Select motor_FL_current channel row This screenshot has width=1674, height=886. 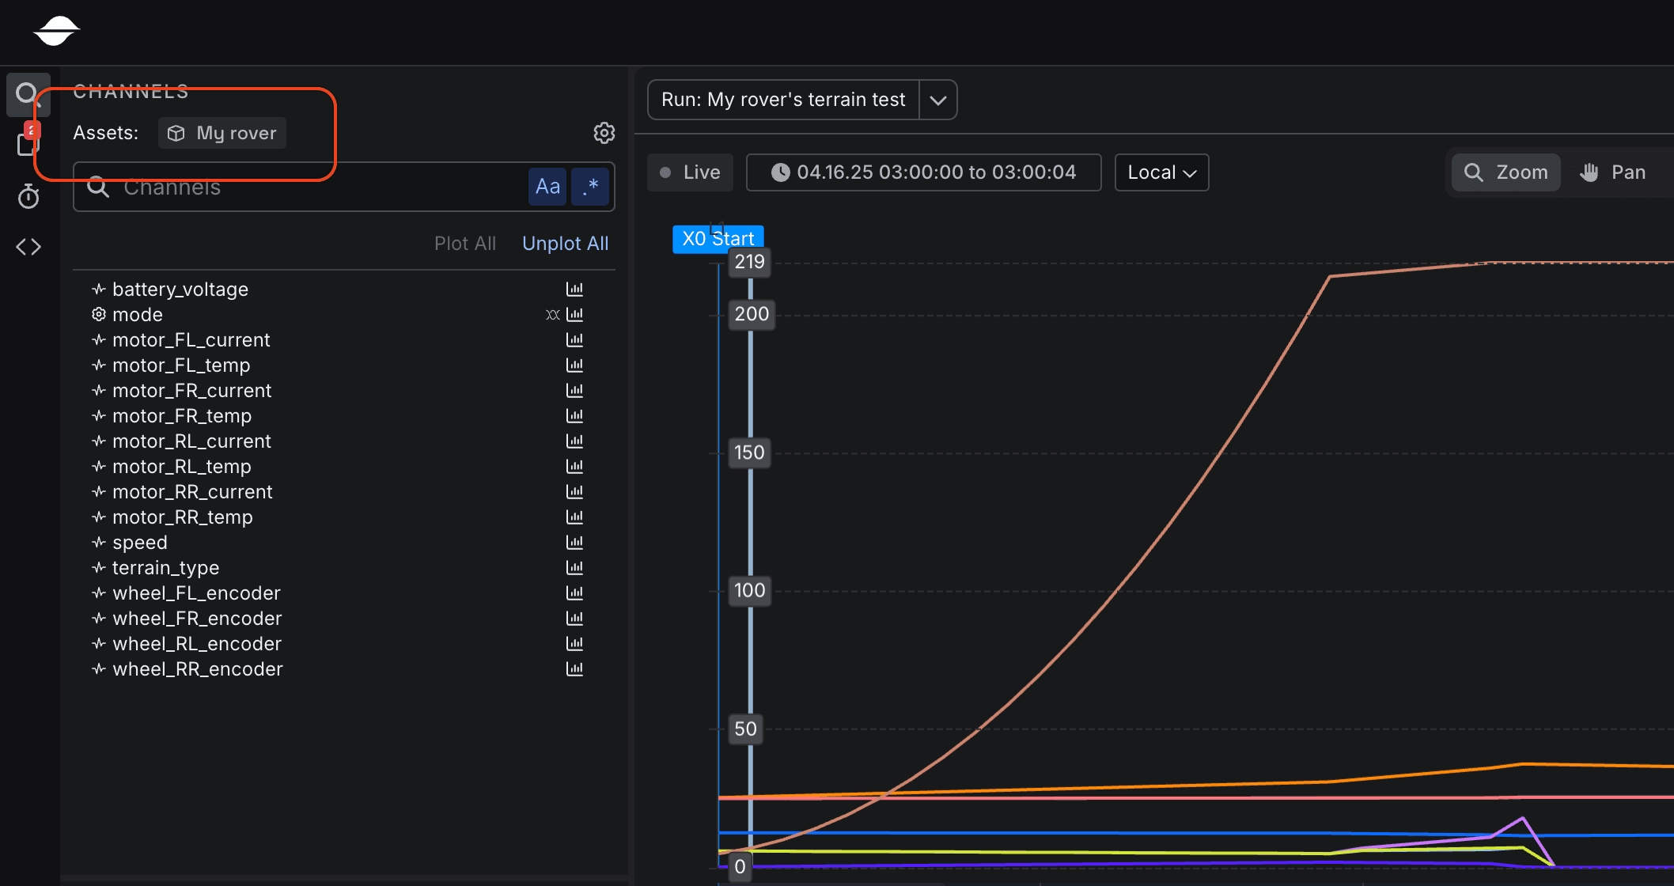click(344, 340)
